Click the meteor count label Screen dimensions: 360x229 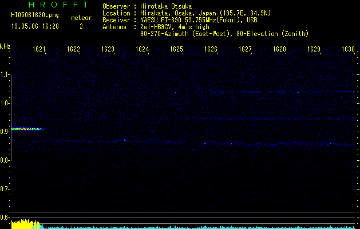pyautogui.click(x=81, y=18)
